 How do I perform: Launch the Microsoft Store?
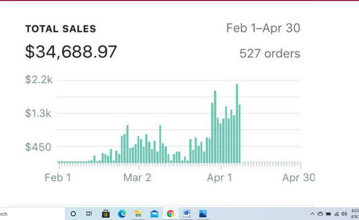[106, 214]
